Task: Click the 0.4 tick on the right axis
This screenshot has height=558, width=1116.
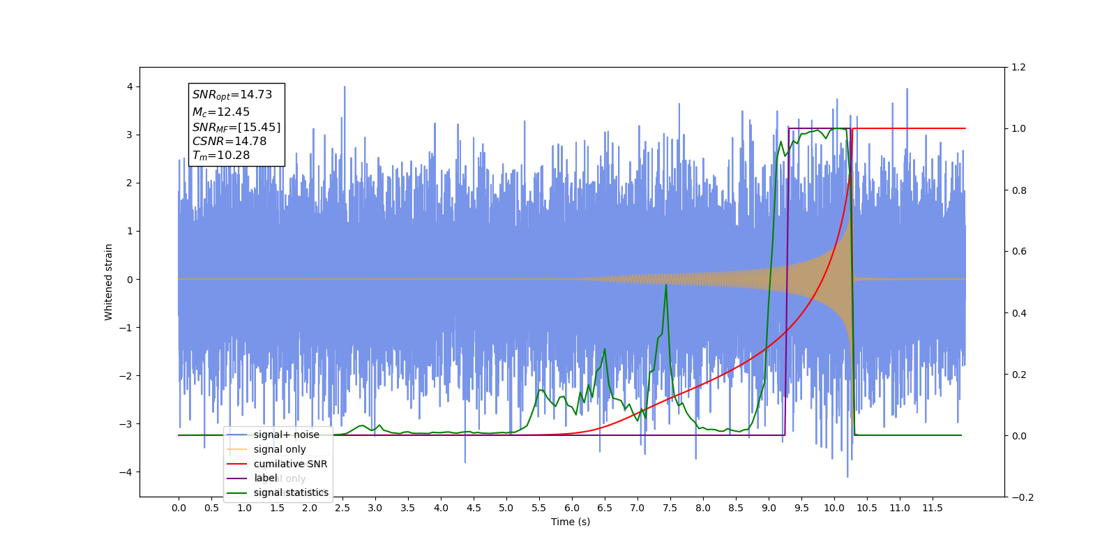Action: [x=1018, y=313]
